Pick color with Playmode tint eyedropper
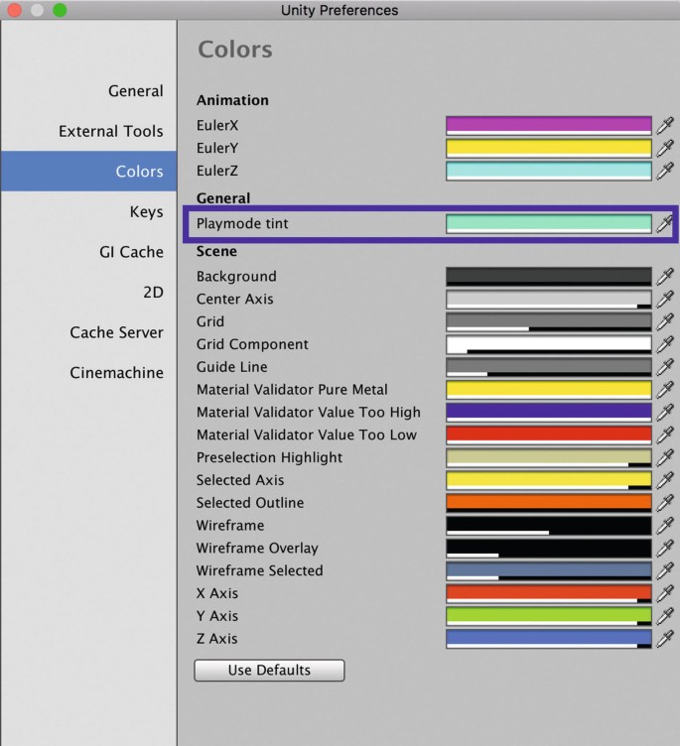 (x=665, y=224)
